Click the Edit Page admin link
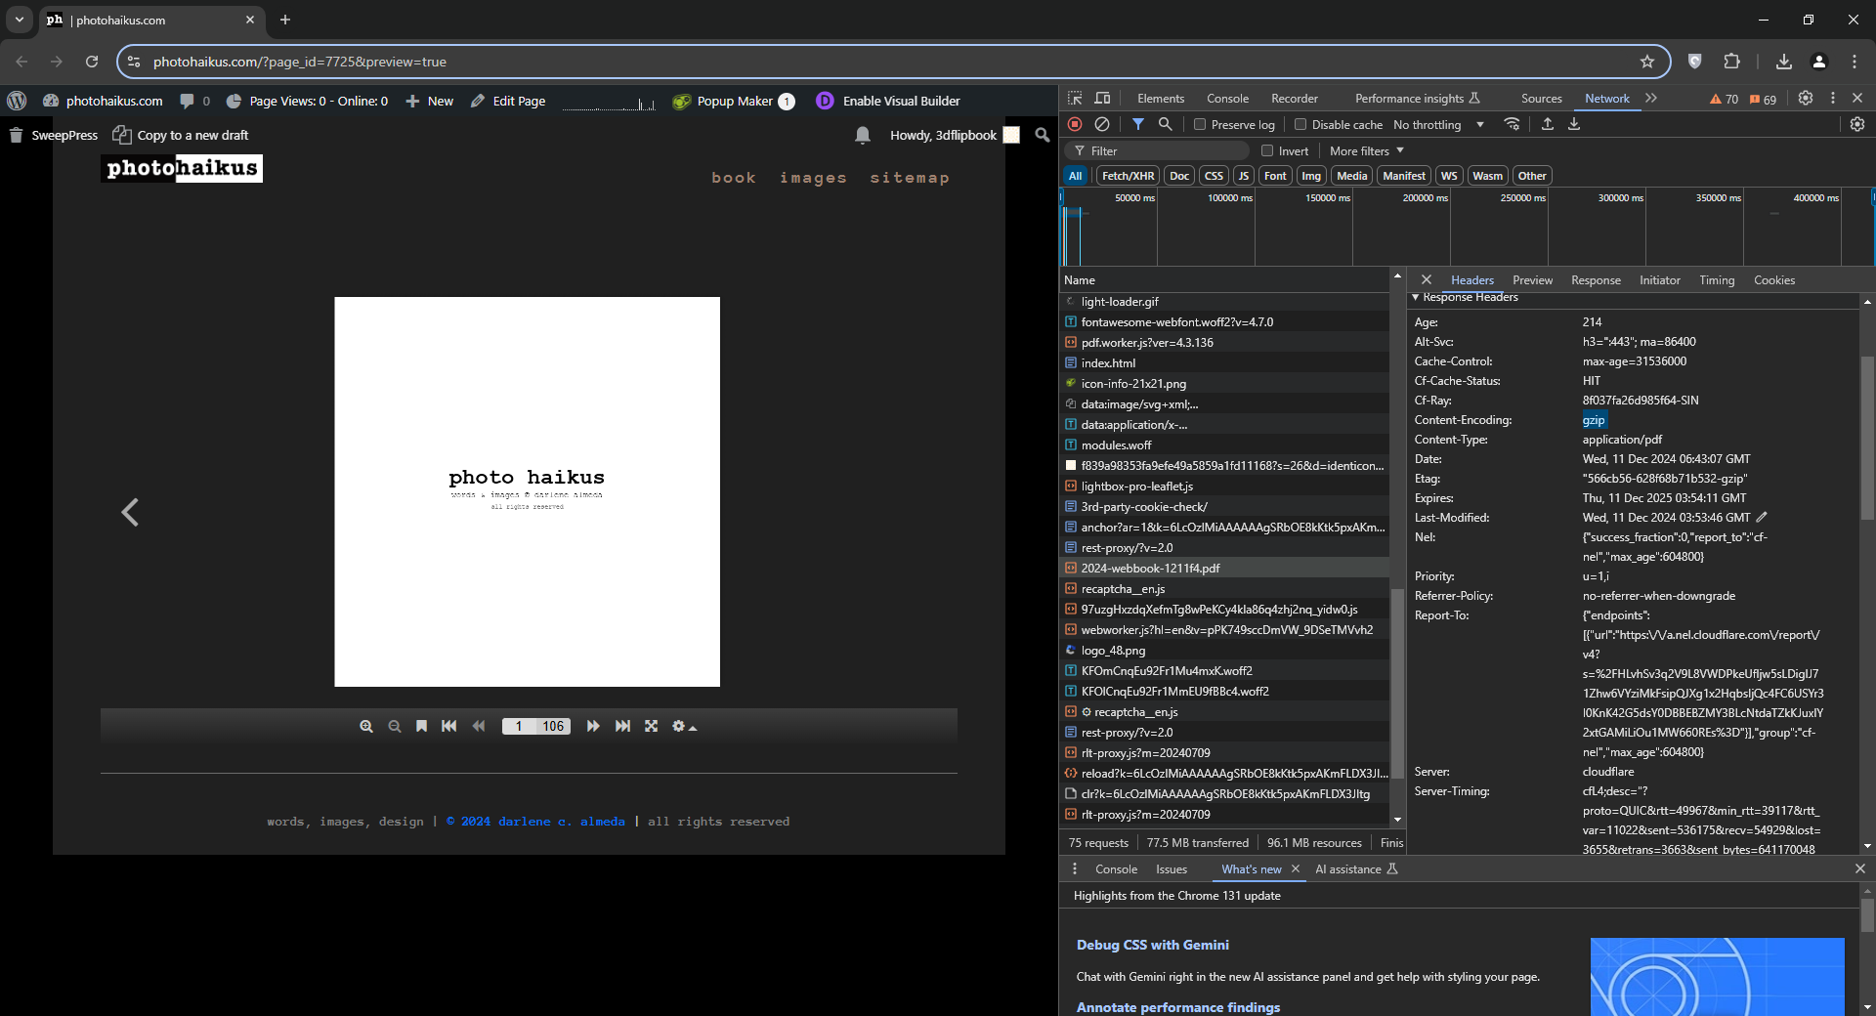 (508, 101)
